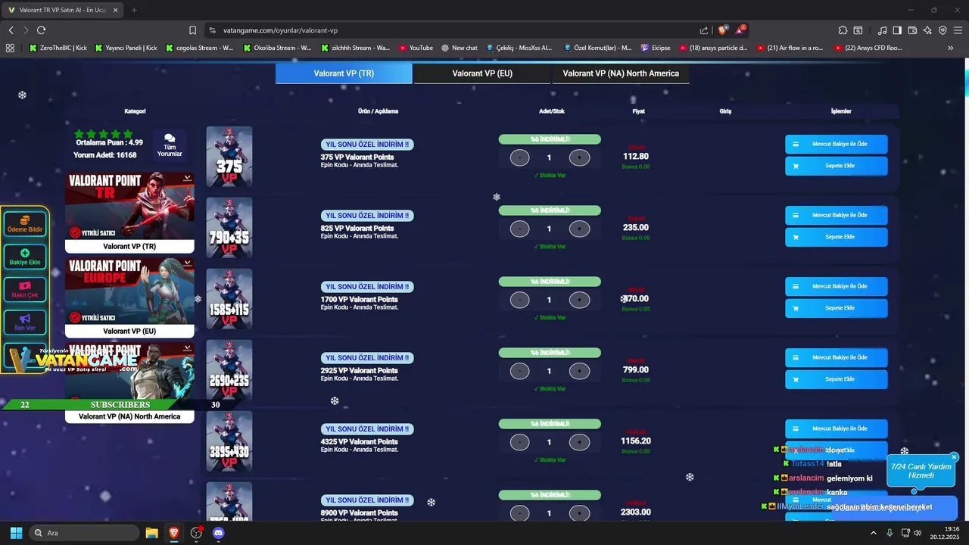Open New chat bookmark
The height and width of the screenshot is (545, 969).
[459, 48]
